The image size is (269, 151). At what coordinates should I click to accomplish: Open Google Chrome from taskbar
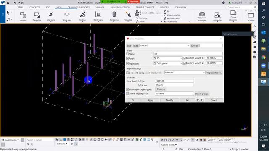264,57
